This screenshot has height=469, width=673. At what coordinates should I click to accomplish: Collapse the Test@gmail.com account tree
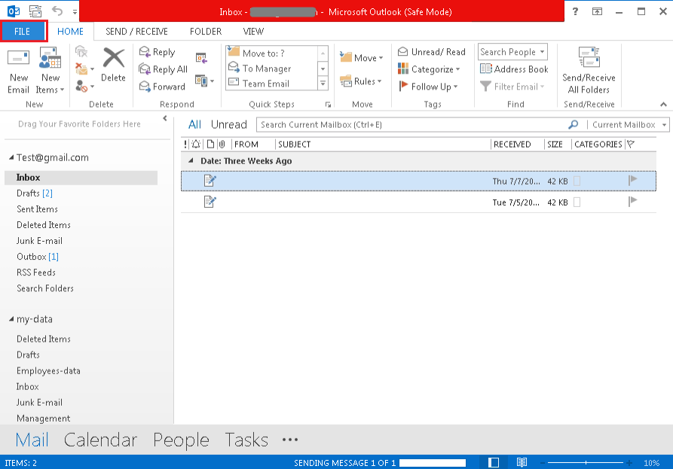[x=11, y=158]
